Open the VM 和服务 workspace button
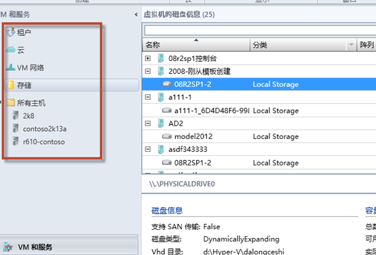 click(x=69, y=247)
